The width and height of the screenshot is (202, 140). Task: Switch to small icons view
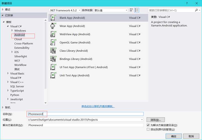click(131, 10)
